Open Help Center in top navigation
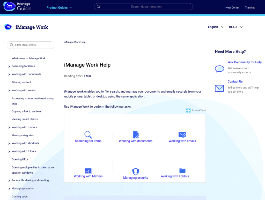The image size is (265, 200). (x=232, y=8)
